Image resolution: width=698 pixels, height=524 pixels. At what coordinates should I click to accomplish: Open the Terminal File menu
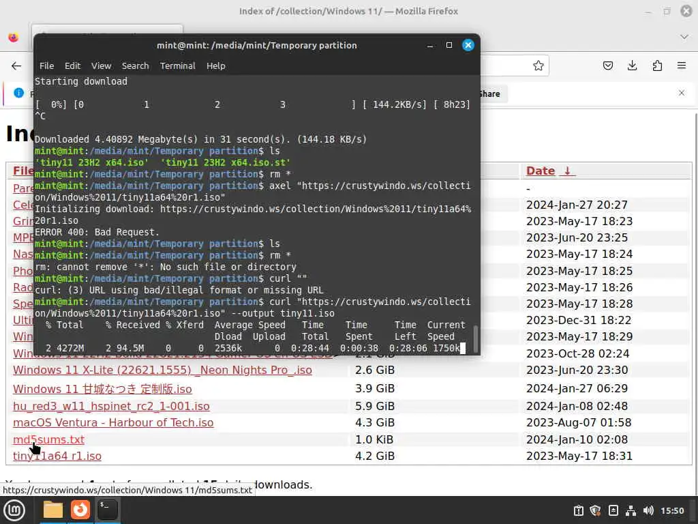(x=47, y=66)
